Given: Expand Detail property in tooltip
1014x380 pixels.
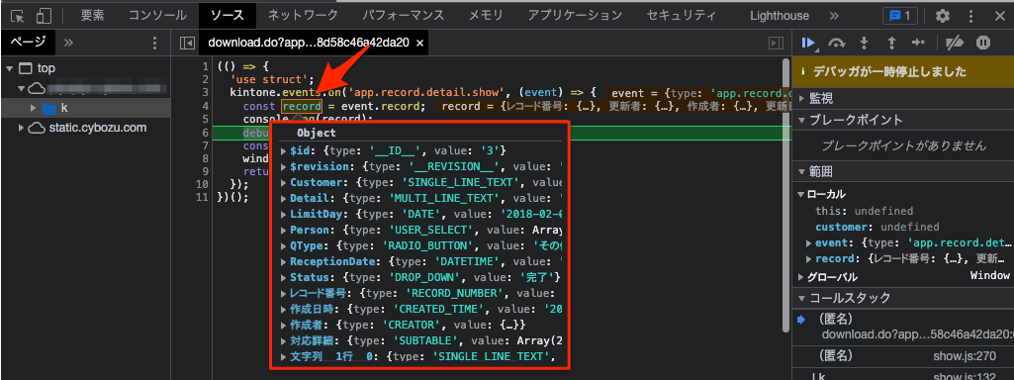Looking at the screenshot, I should [x=283, y=198].
